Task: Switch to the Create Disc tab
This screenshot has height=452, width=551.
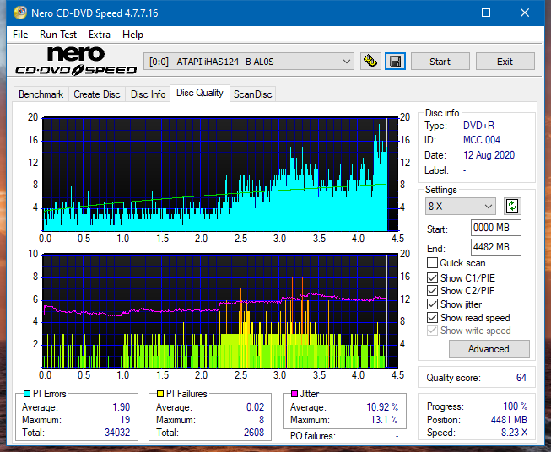Action: [x=97, y=94]
